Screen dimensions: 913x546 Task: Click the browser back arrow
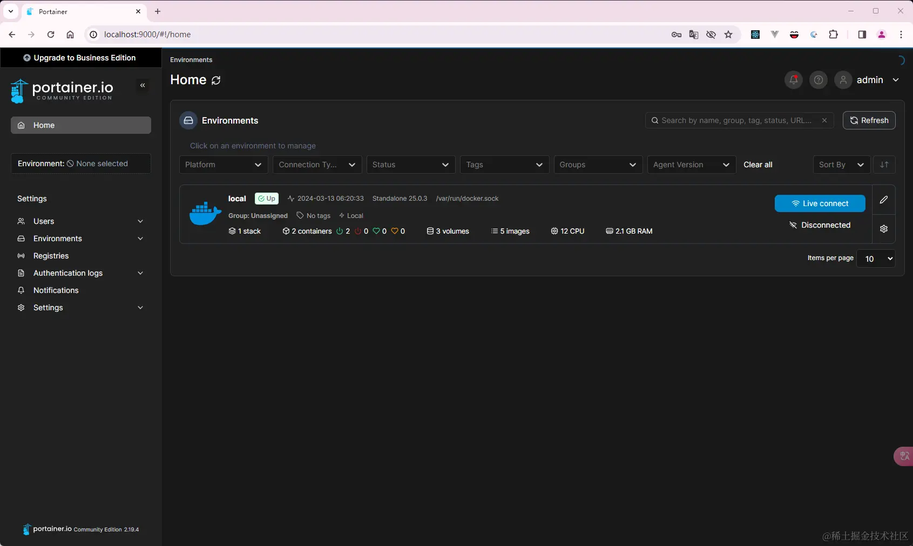click(x=12, y=35)
